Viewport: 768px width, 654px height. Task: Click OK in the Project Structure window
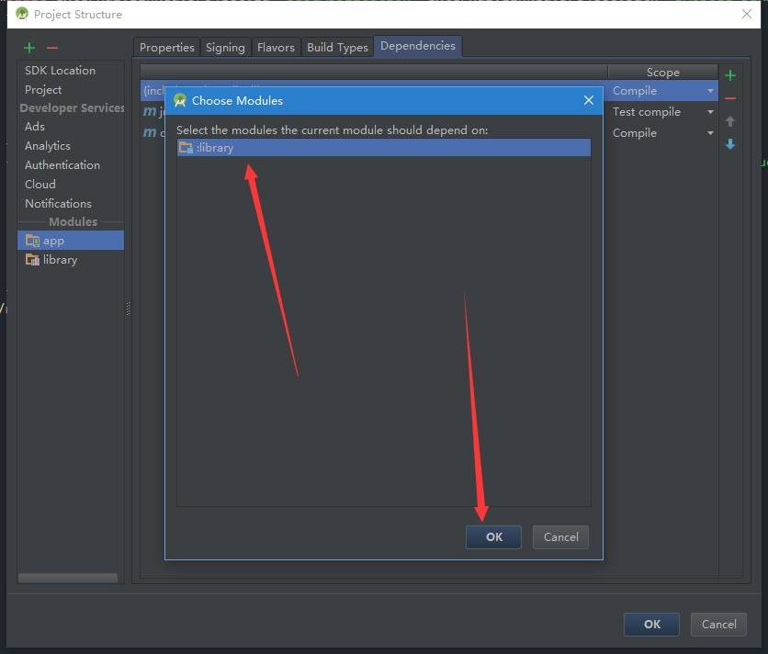pos(652,625)
